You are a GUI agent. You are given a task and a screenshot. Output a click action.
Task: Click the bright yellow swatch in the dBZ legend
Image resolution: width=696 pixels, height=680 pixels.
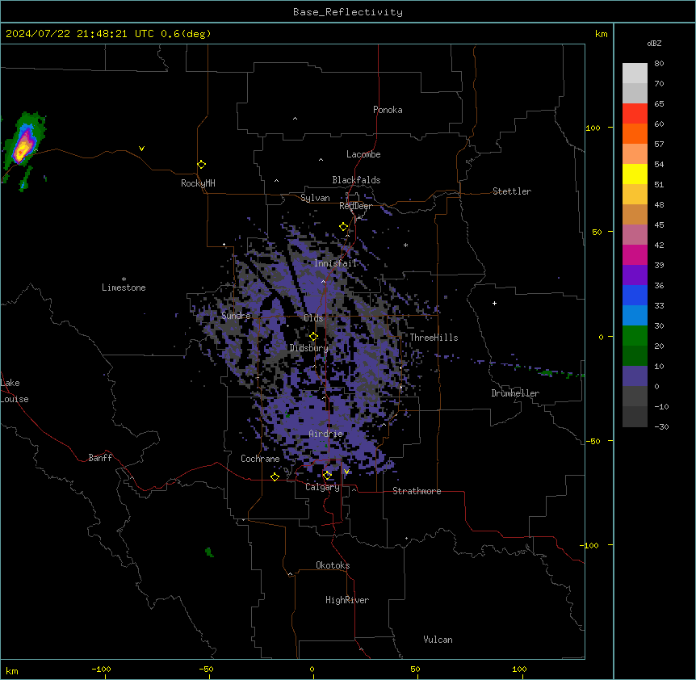pos(635,174)
